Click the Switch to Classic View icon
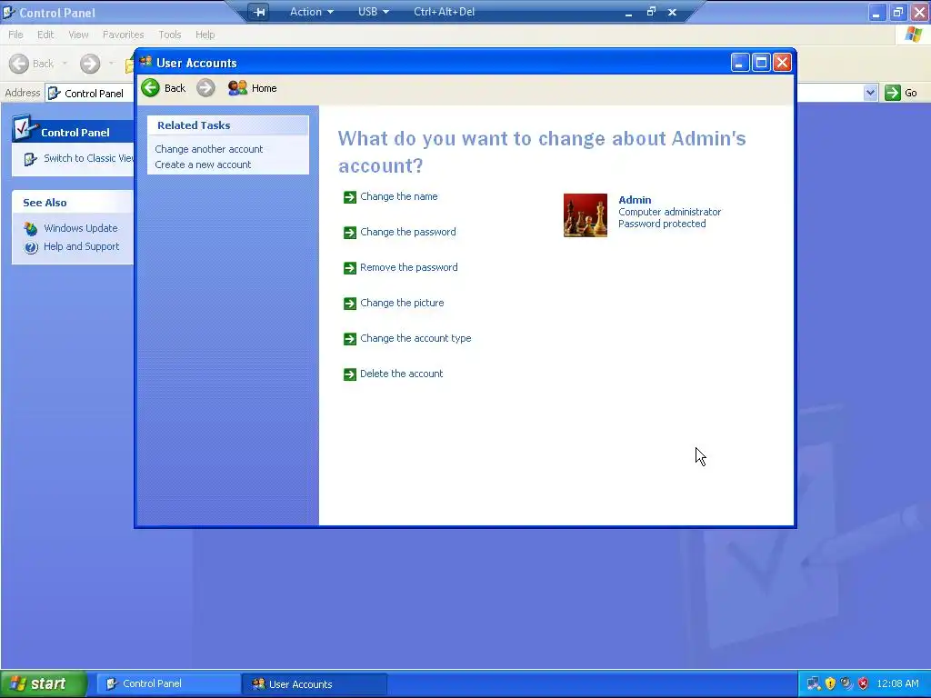931x698 pixels. tap(30, 159)
